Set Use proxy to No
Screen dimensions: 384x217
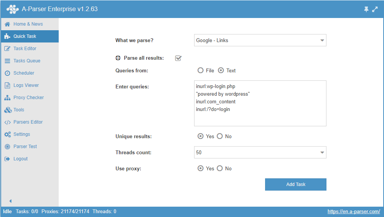click(220, 168)
